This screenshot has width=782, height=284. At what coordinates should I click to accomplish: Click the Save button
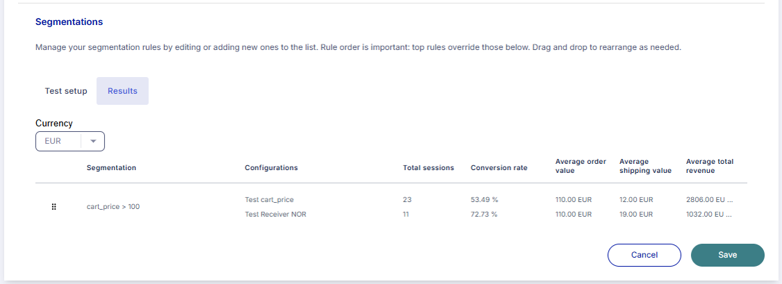coord(727,255)
